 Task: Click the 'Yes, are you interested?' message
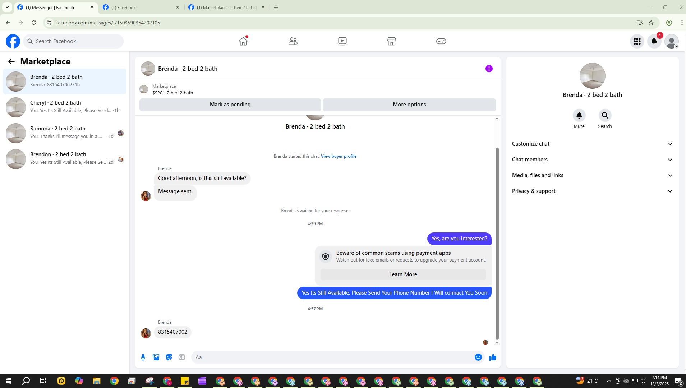click(x=459, y=239)
